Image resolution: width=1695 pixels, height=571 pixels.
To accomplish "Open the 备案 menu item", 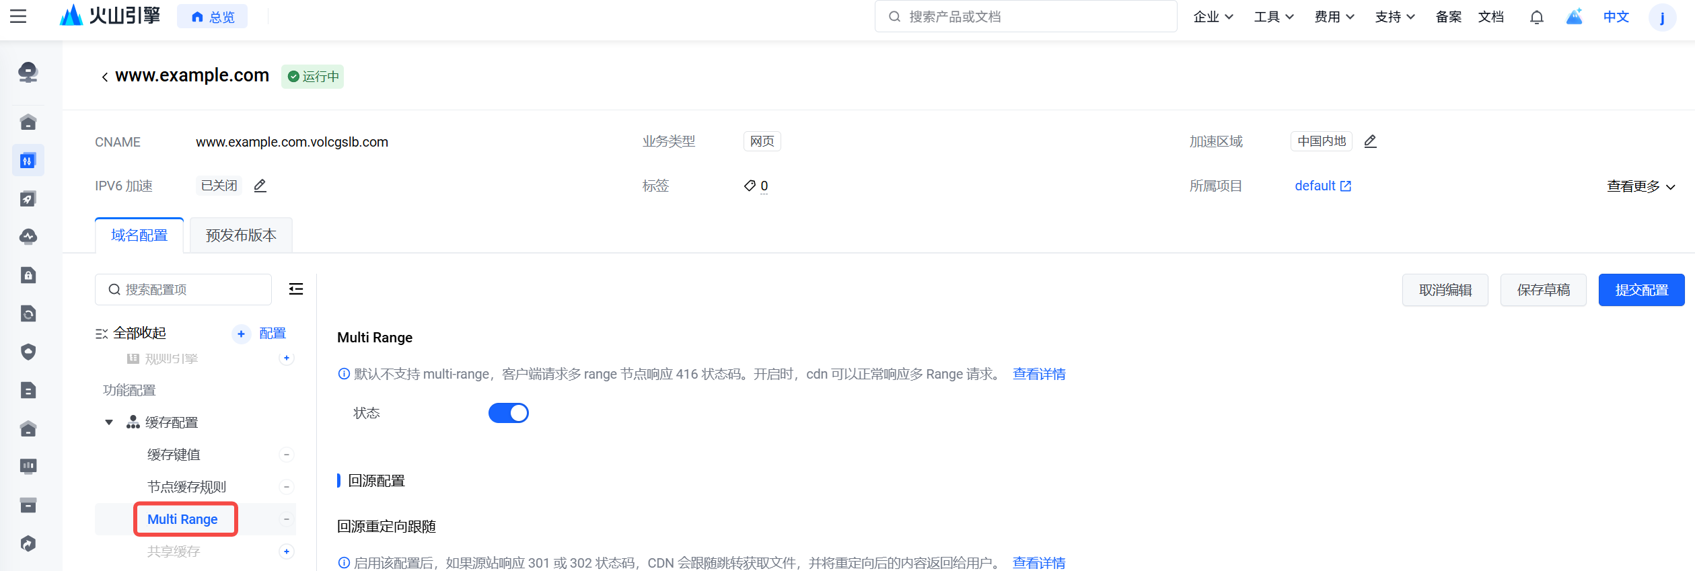I will coord(1448,17).
